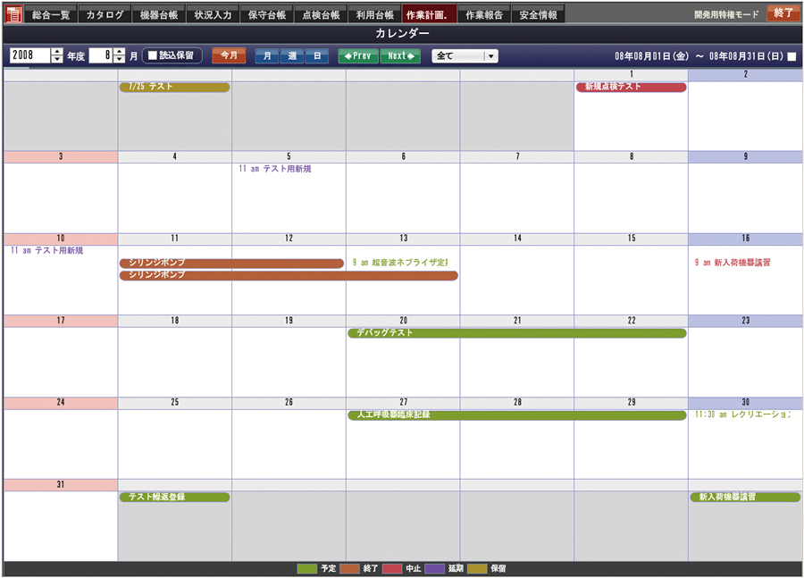Switch to month view with 月 button

[267, 56]
